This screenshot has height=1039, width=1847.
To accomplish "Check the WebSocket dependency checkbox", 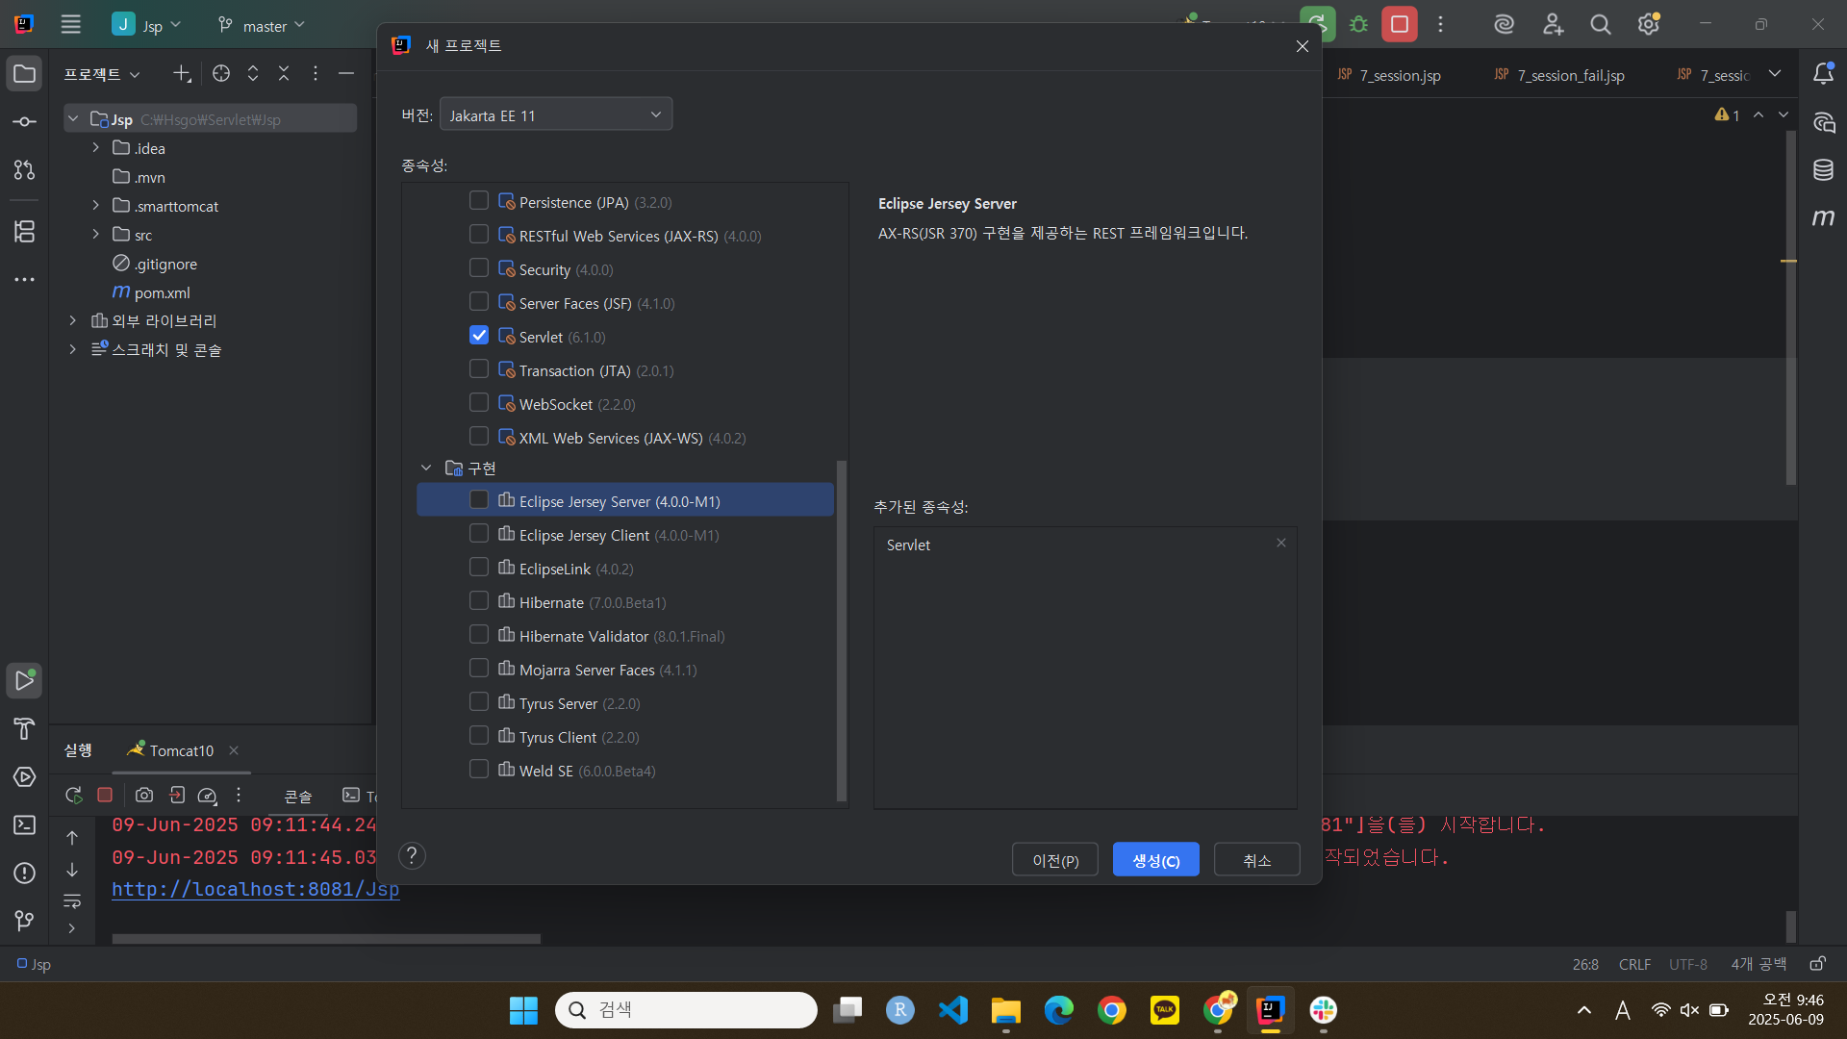I will pos(478,403).
